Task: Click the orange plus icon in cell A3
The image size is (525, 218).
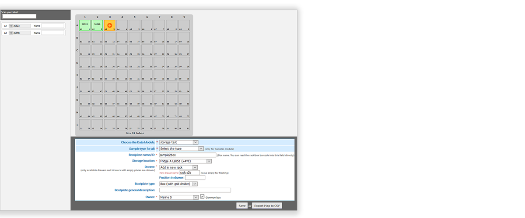Action: coord(109,25)
